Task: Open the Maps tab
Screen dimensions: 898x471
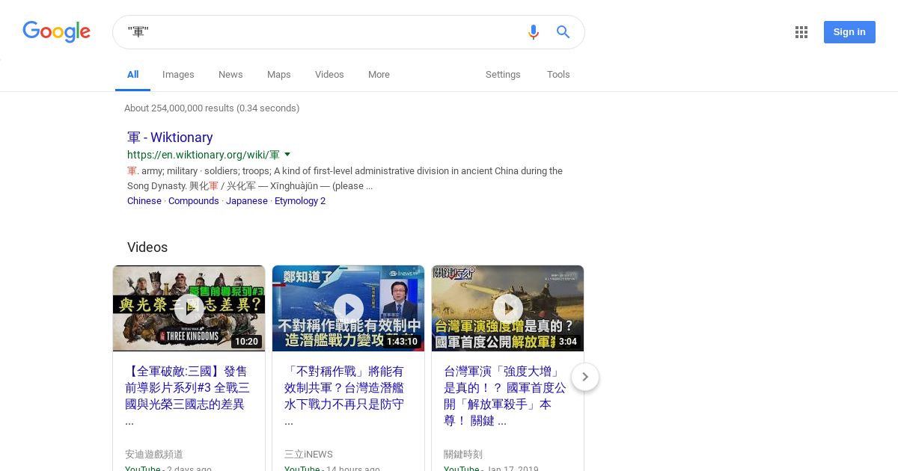Action: point(278,75)
